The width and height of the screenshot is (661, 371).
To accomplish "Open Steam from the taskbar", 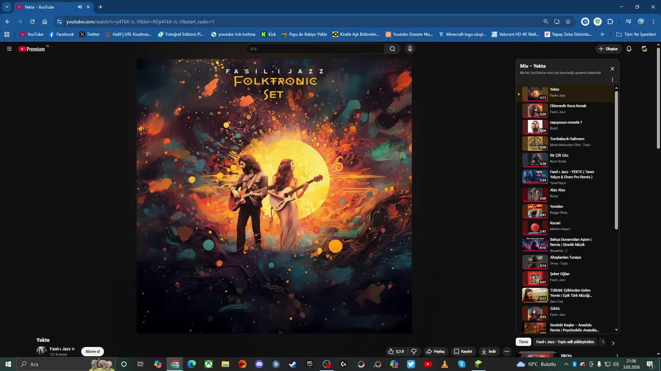I will 293,364.
